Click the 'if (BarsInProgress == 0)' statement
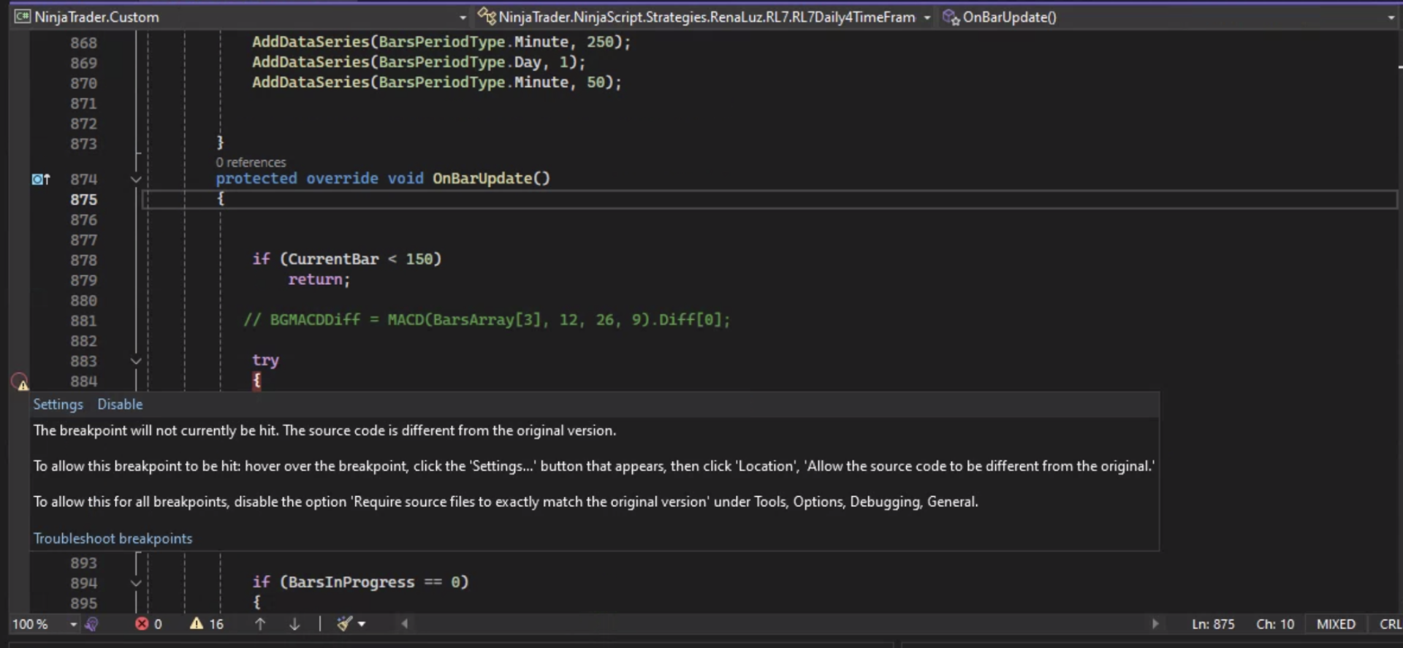 (x=360, y=582)
